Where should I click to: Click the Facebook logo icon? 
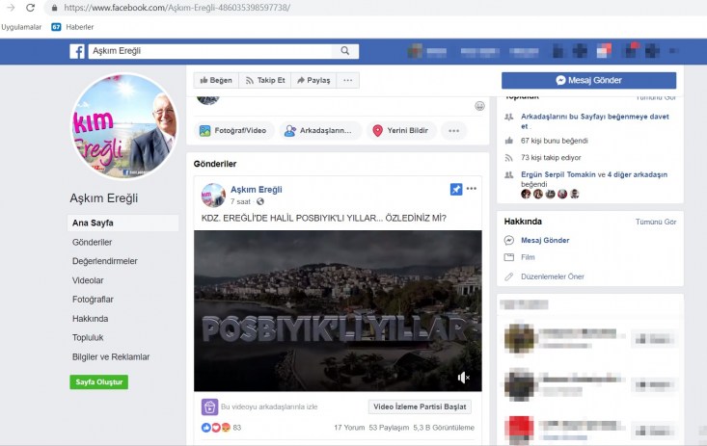[x=77, y=52]
